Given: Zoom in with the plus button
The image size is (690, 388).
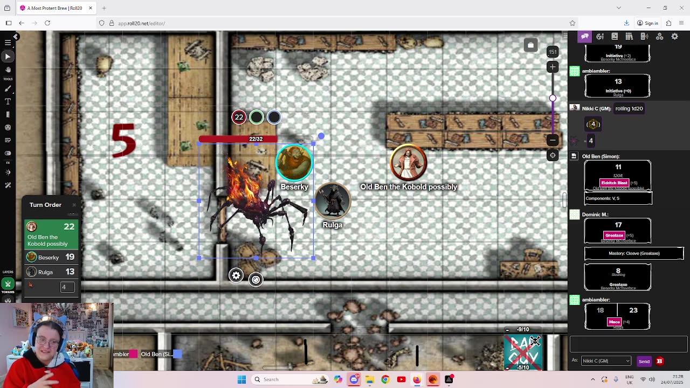Looking at the screenshot, I should click(553, 67).
